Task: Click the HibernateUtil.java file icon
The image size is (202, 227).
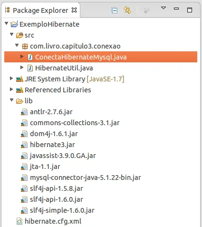Action: click(x=30, y=68)
